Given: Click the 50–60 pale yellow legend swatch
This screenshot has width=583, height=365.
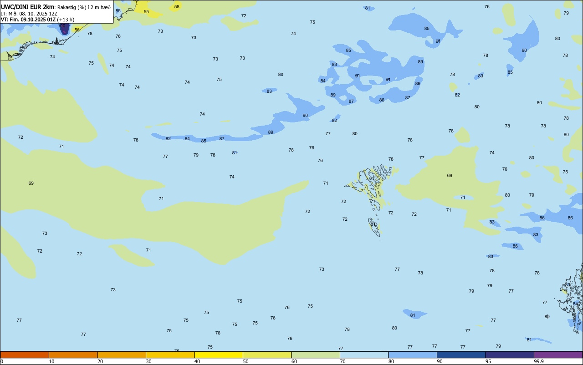Looking at the screenshot, I should 267,355.
